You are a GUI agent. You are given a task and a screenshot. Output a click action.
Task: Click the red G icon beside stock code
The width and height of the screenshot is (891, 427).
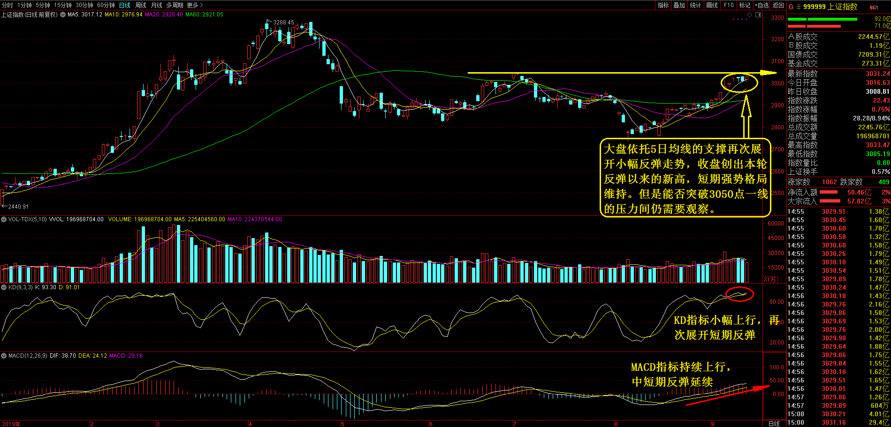point(791,7)
